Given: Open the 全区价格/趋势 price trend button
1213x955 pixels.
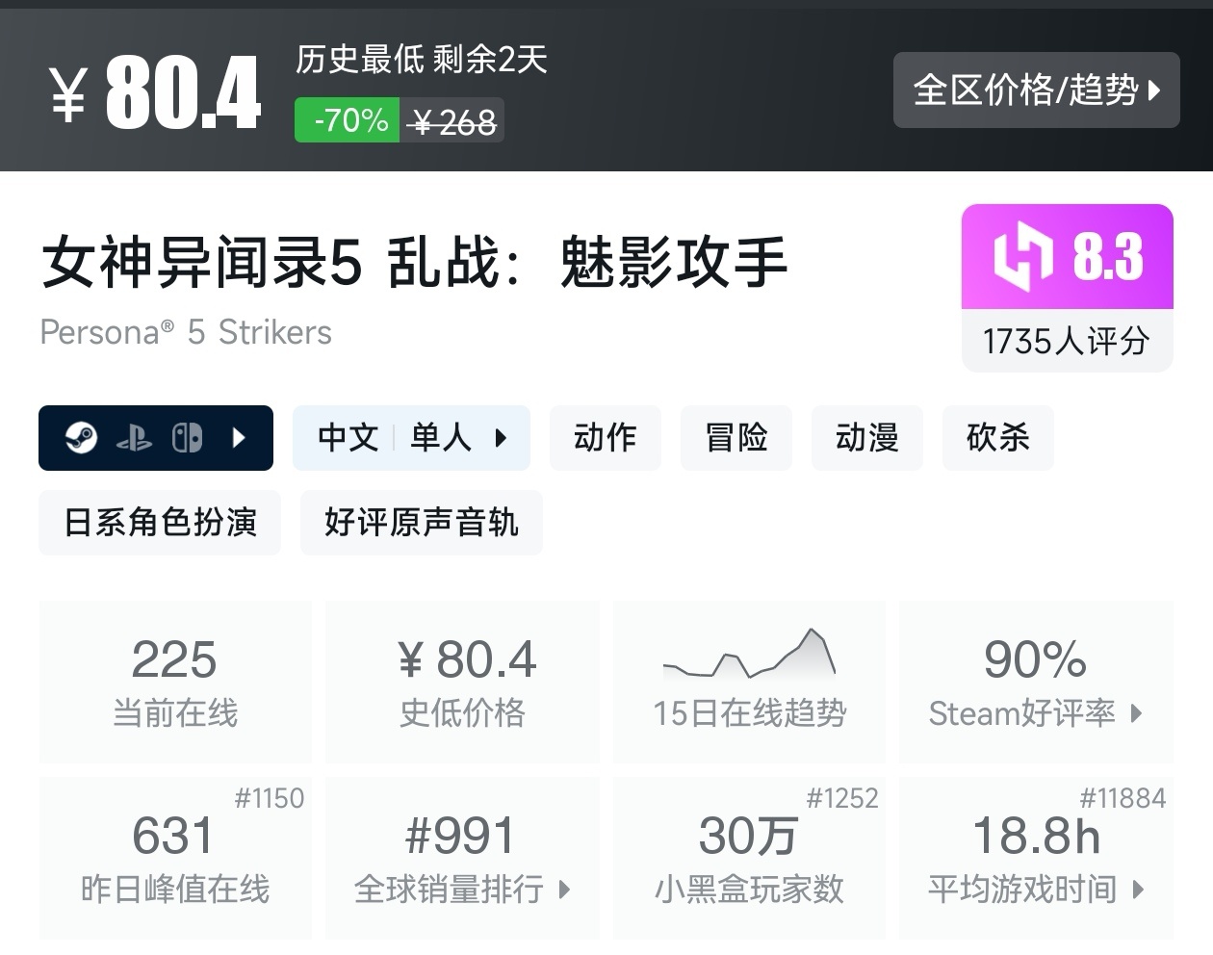Looking at the screenshot, I should click(x=1036, y=90).
